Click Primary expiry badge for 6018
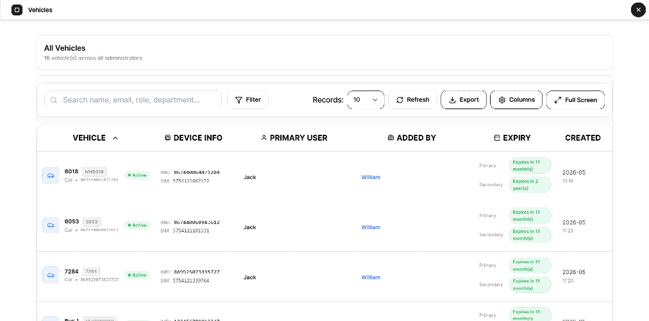This screenshot has width=649, height=321. 530,166
